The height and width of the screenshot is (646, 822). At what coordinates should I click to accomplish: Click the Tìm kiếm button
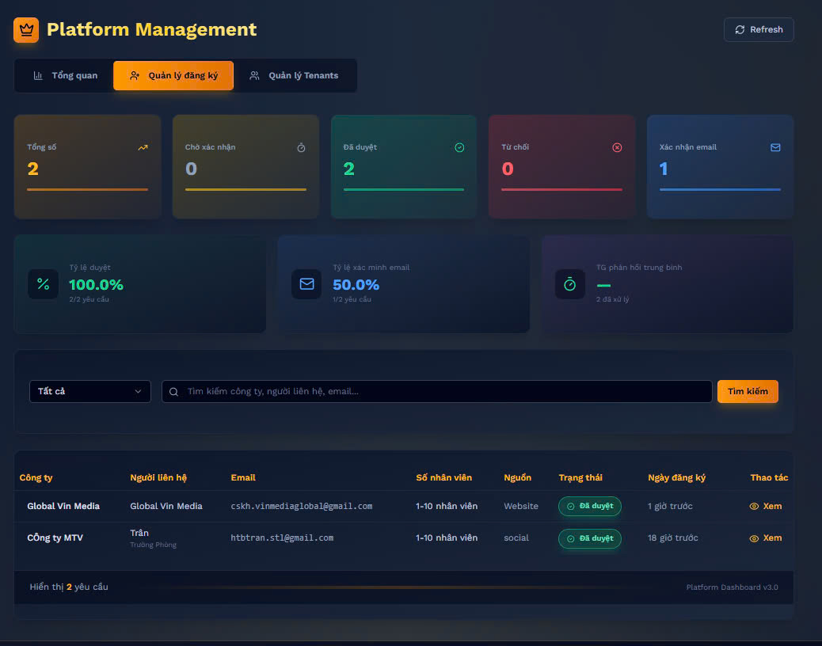[x=748, y=391]
